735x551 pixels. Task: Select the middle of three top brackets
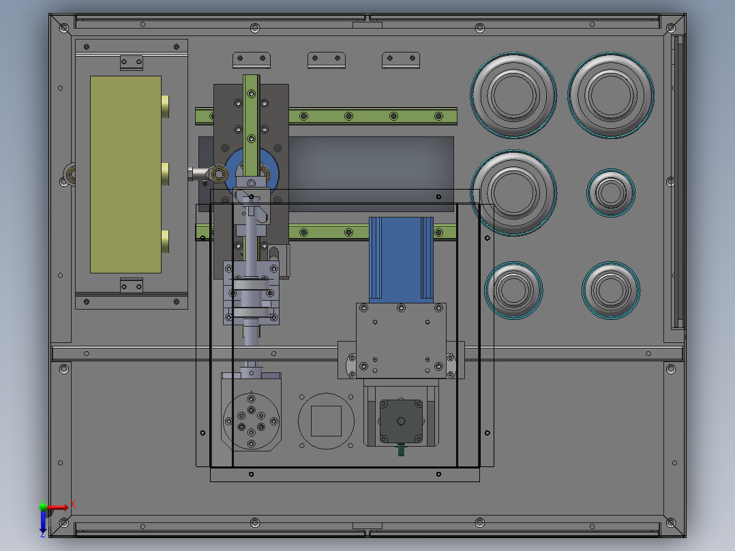click(x=327, y=60)
